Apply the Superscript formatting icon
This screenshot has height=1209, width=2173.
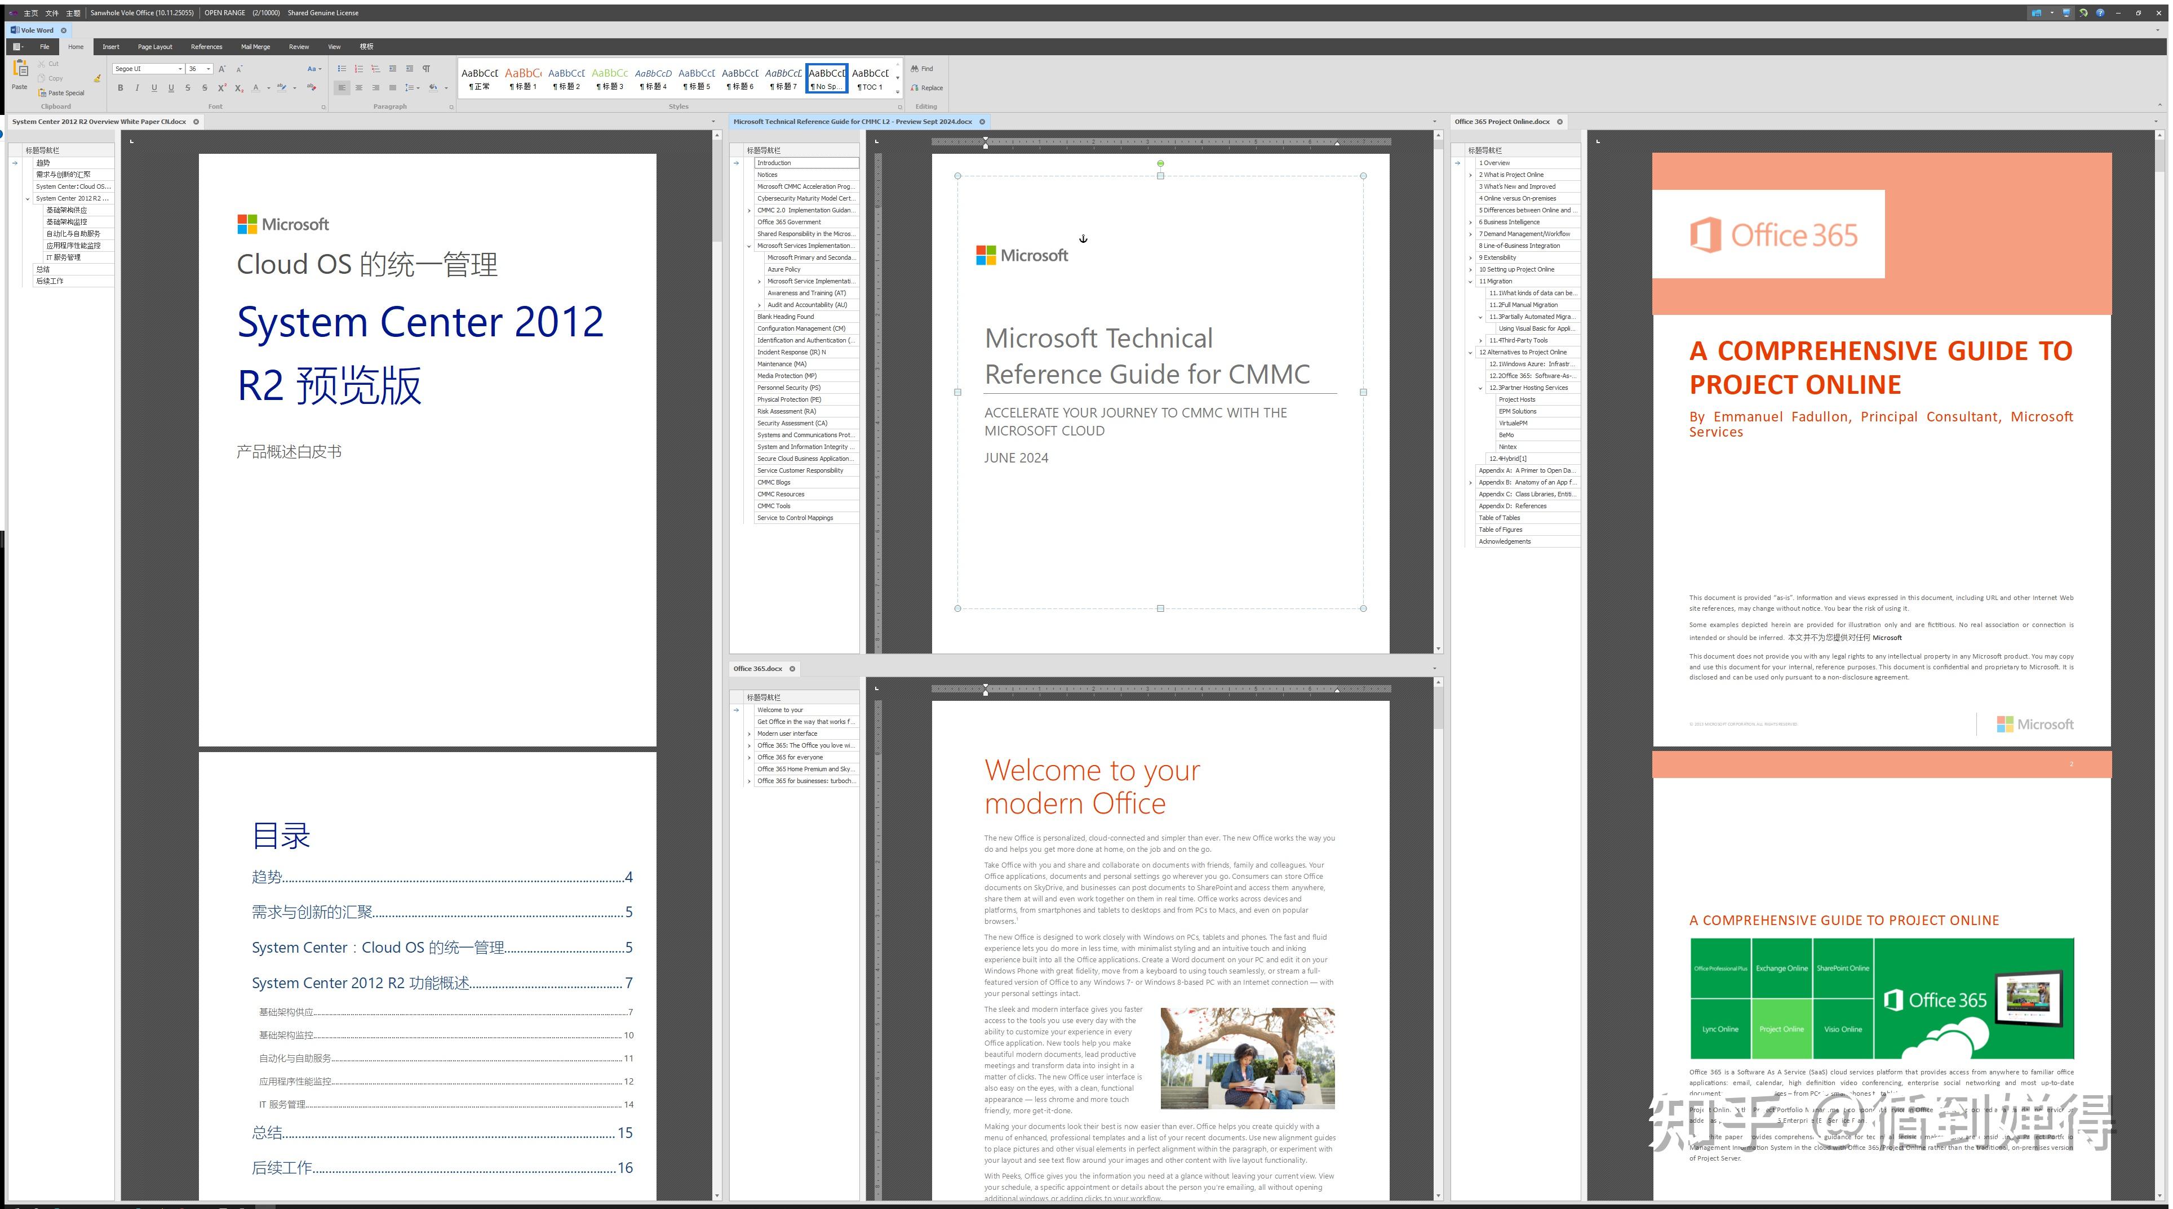[x=222, y=88]
